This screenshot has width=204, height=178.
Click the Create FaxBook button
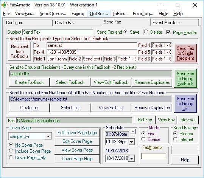coord(29,82)
